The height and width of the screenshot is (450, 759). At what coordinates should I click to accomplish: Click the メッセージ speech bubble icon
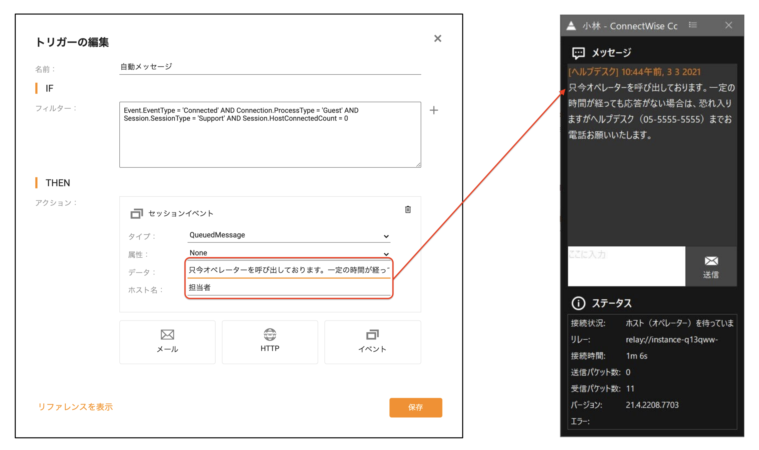coord(578,53)
